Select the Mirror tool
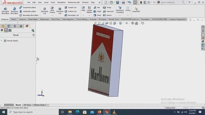This screenshot has height=115, width=205. pos(107,15)
